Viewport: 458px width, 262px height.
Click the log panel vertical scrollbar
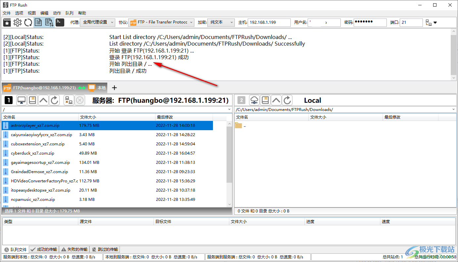(x=454, y=55)
